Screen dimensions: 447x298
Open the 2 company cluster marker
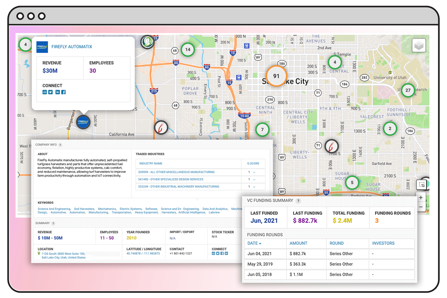pyautogui.click(x=390, y=128)
